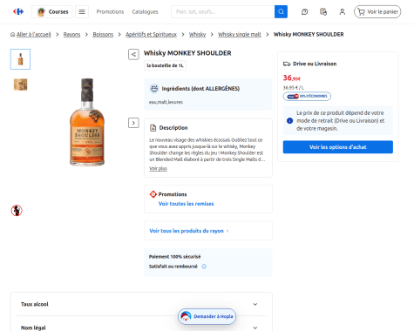Click the la bouteille de 1L tag
414x331 pixels.
pyautogui.click(x=165, y=65)
